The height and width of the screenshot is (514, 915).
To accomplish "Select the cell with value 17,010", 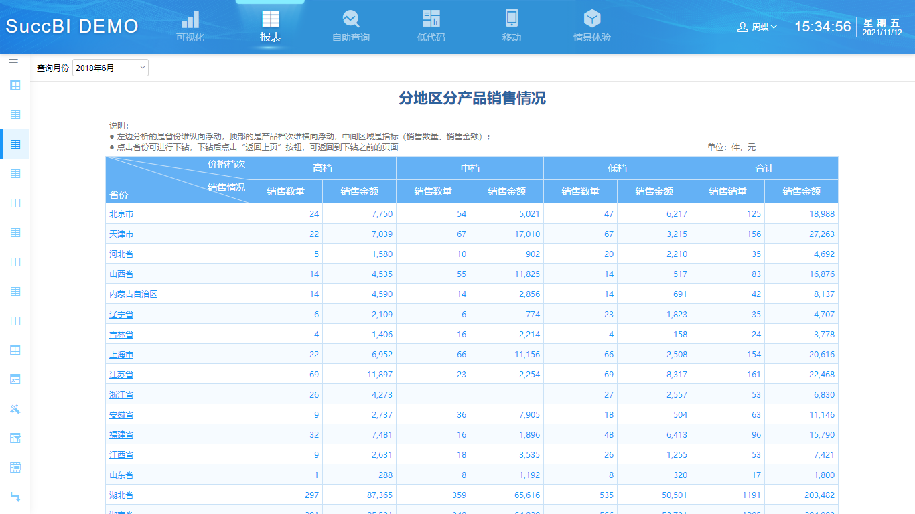I will (x=507, y=234).
